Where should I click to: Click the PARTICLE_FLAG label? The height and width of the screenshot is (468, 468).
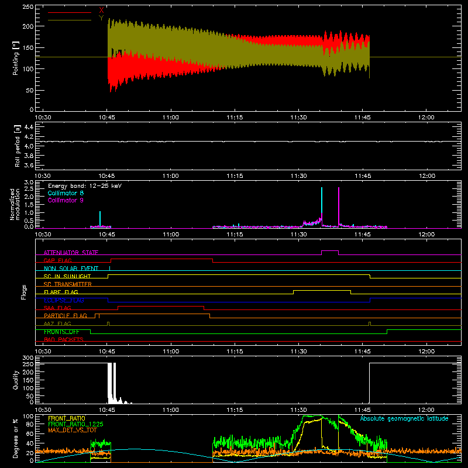pyautogui.click(x=66, y=315)
